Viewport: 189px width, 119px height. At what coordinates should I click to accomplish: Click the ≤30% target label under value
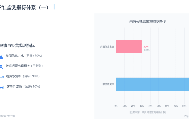146,50
